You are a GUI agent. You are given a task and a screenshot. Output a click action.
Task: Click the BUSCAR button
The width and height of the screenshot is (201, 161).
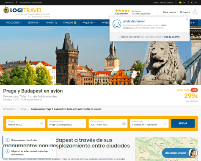pos(183,123)
